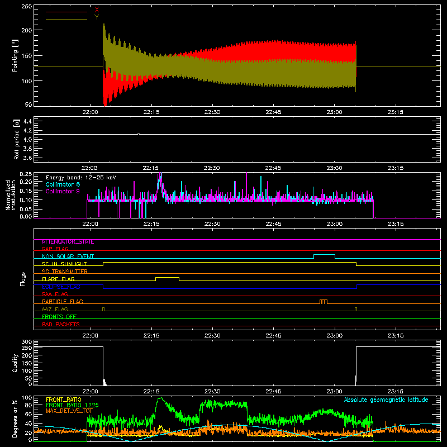Click the 'Collimator 8' legend label
This screenshot has width=447, height=447.
[63, 184]
